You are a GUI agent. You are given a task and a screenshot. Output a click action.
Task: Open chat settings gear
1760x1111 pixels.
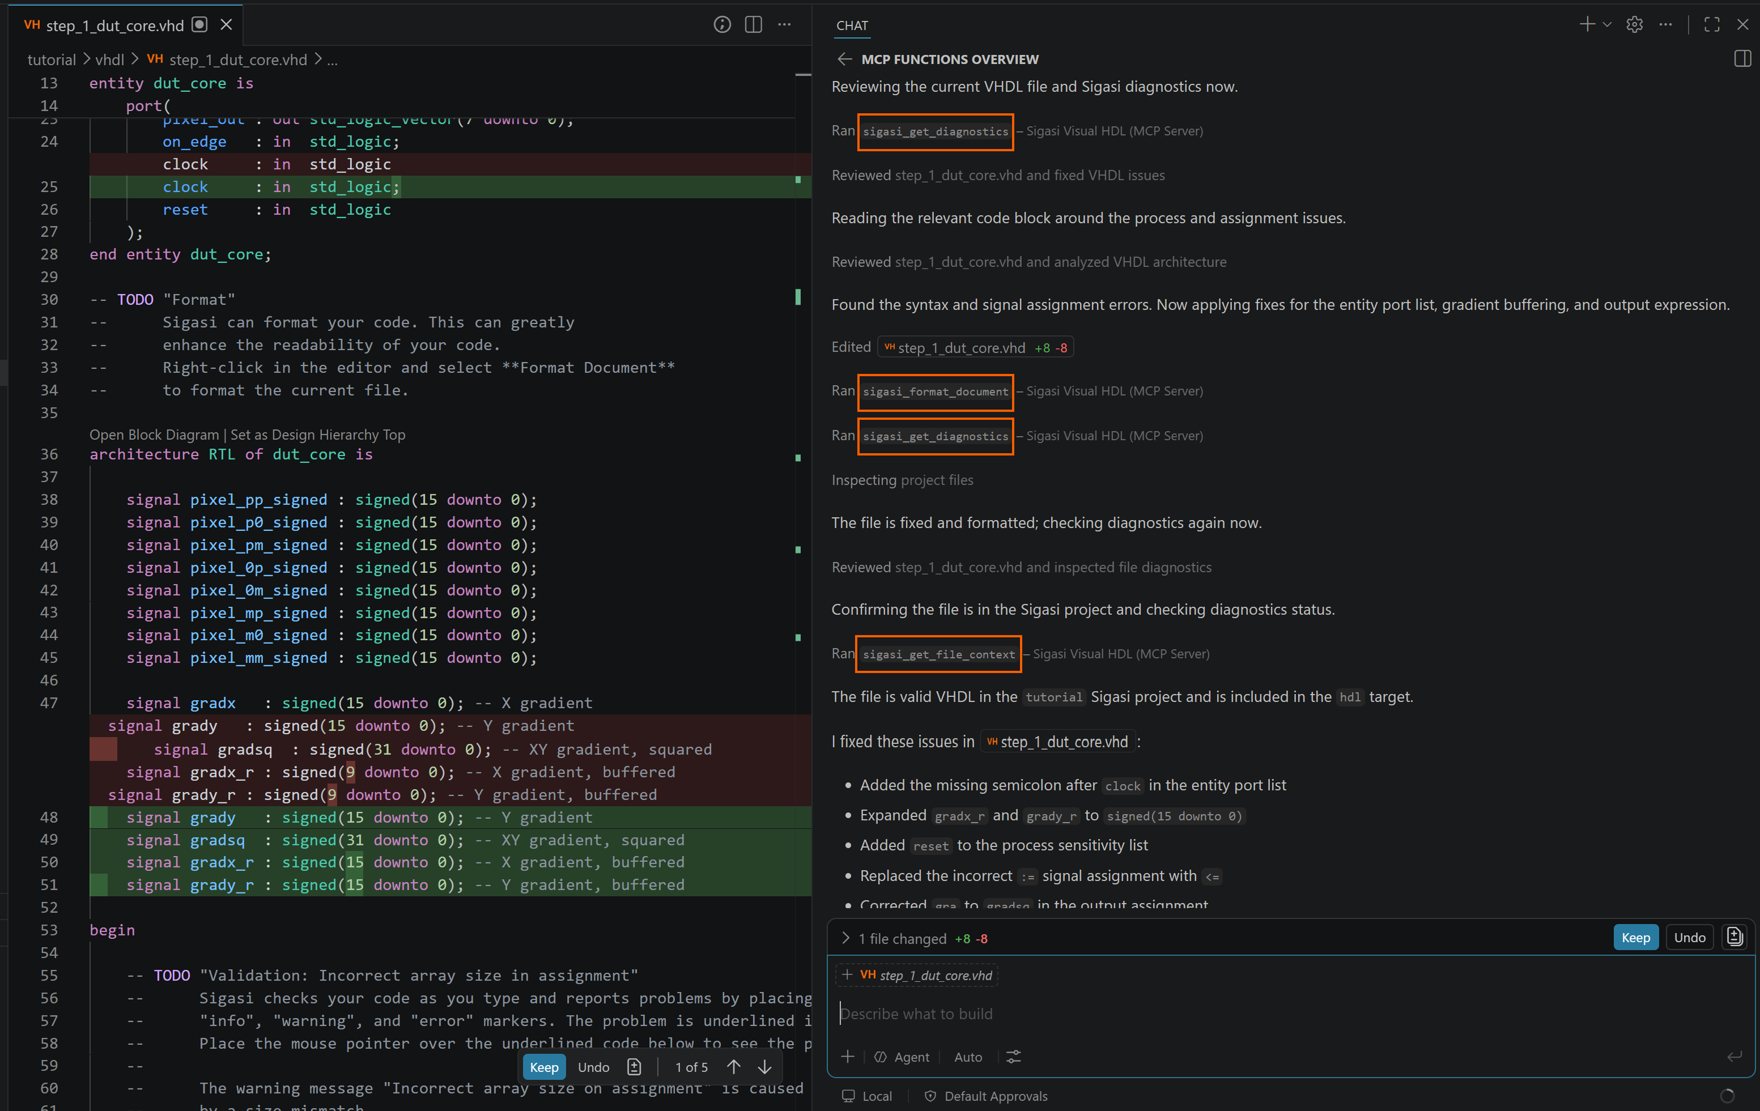click(1634, 24)
